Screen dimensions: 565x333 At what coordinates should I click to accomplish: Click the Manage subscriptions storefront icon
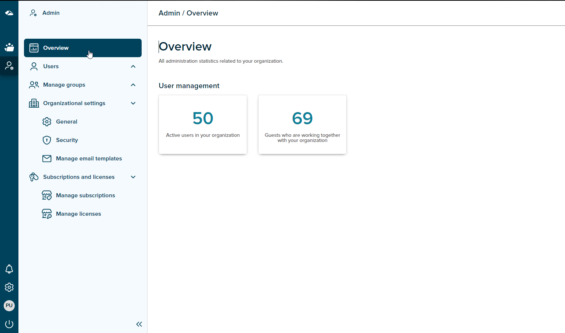[47, 195]
